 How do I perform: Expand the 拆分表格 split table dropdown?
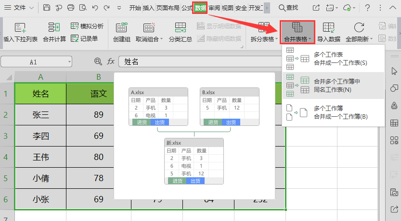pos(276,39)
